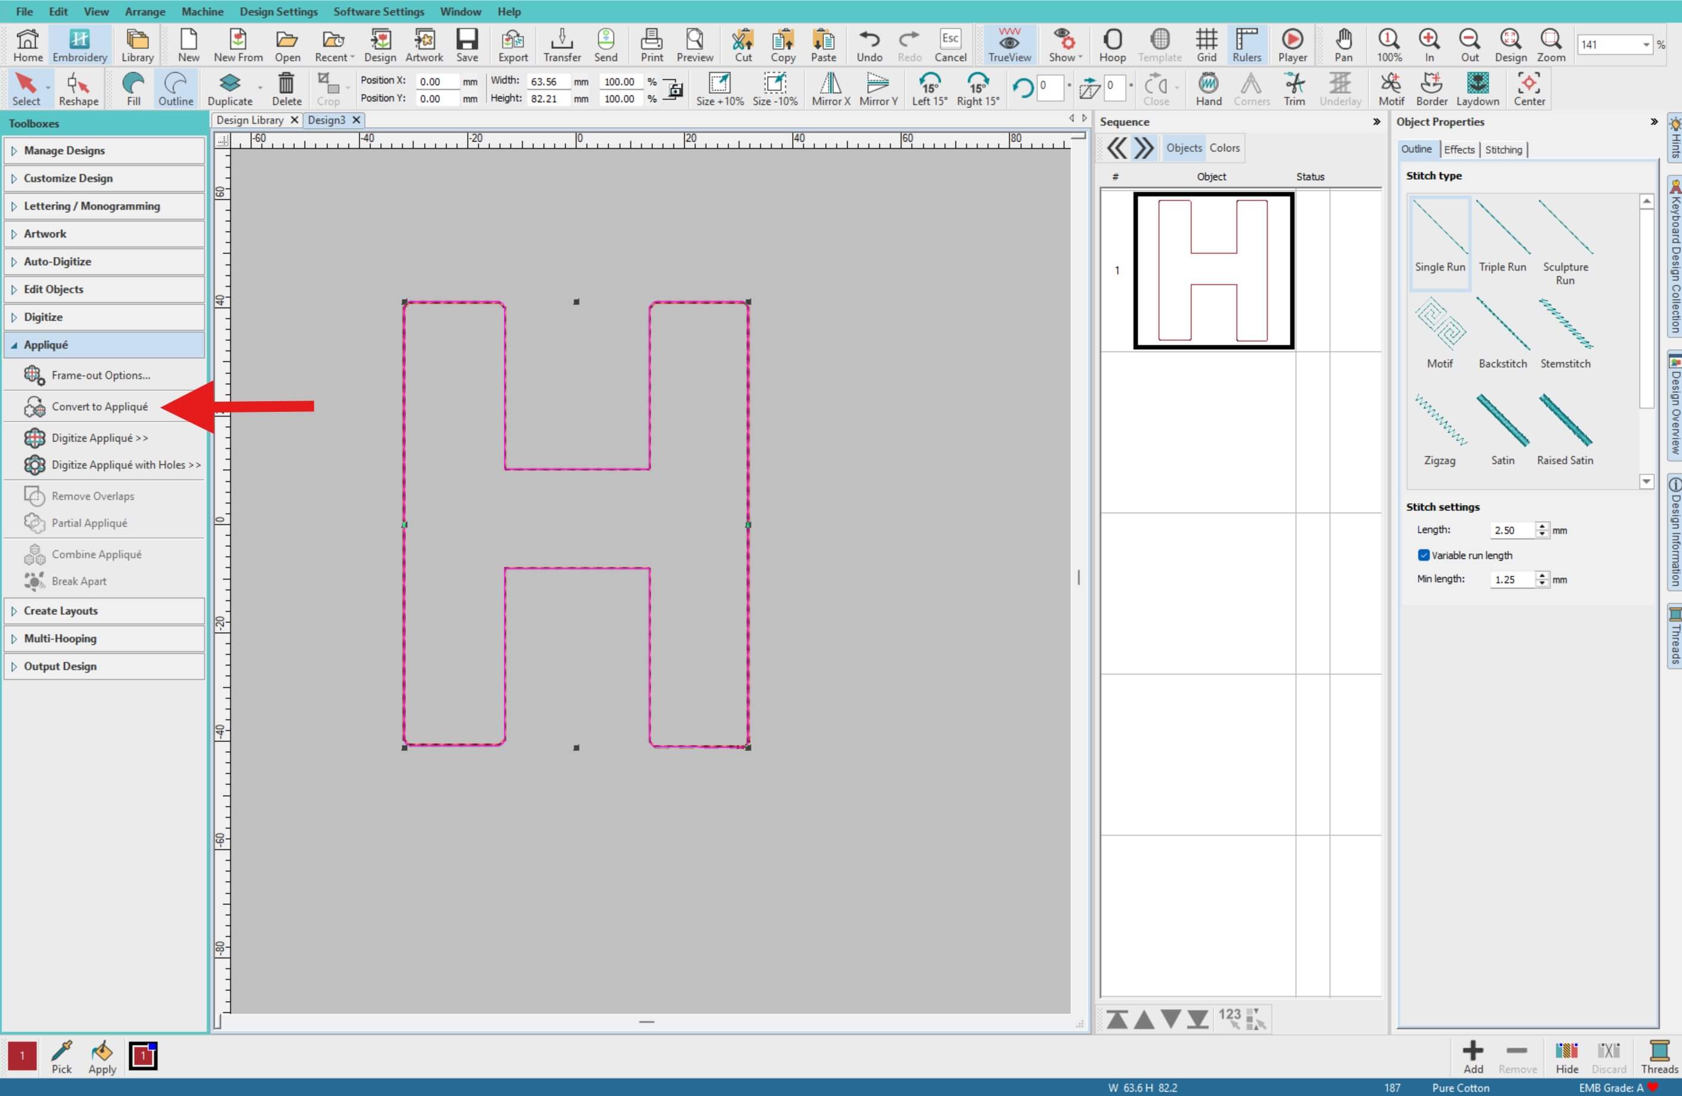Switch to Embroidery mode
This screenshot has width=1682, height=1096.
(x=79, y=45)
